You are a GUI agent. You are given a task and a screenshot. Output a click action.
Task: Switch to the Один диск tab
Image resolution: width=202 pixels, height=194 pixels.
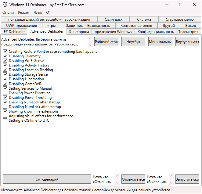[114, 20]
